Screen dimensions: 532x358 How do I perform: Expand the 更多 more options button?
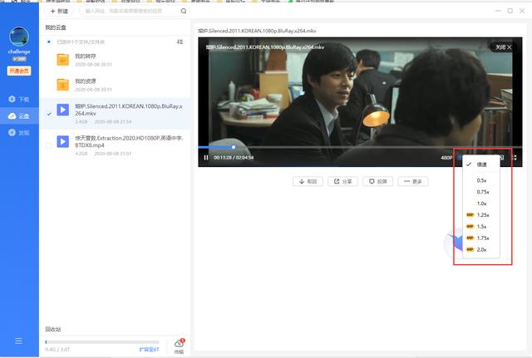(413, 181)
